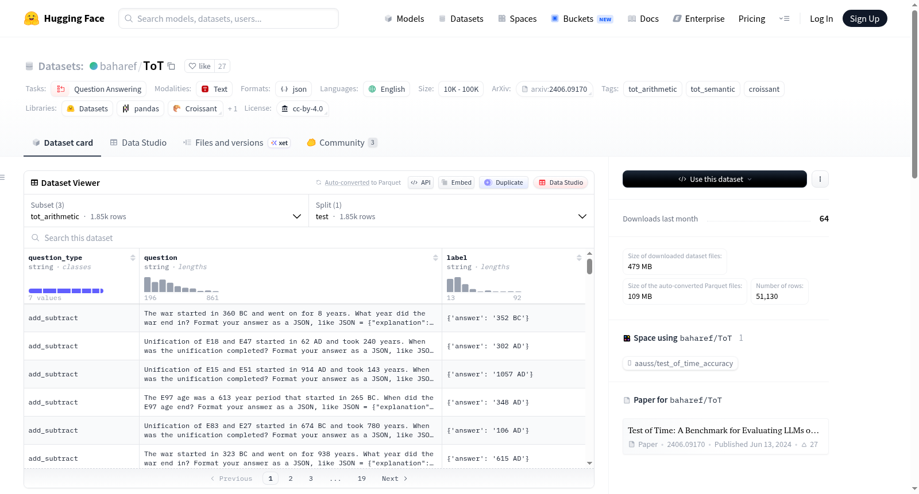
Task: Click the like count 27
Action: tap(222, 66)
